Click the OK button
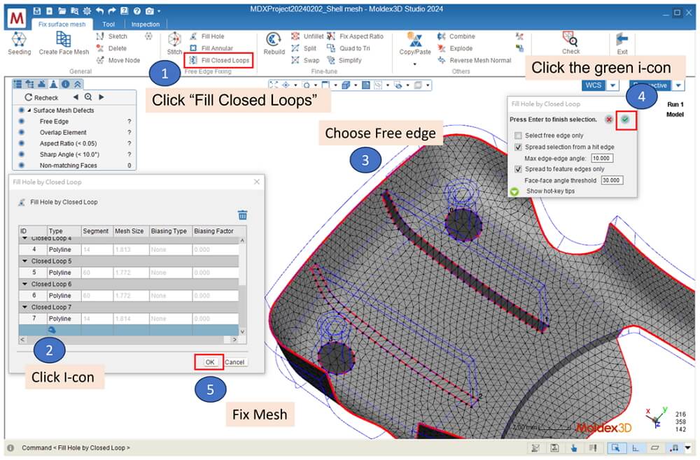700x460 pixels. pyautogui.click(x=209, y=362)
